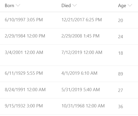Select died date 4/1/2019 6:10 AM
Screen dimensions: 138x116
(79, 73)
